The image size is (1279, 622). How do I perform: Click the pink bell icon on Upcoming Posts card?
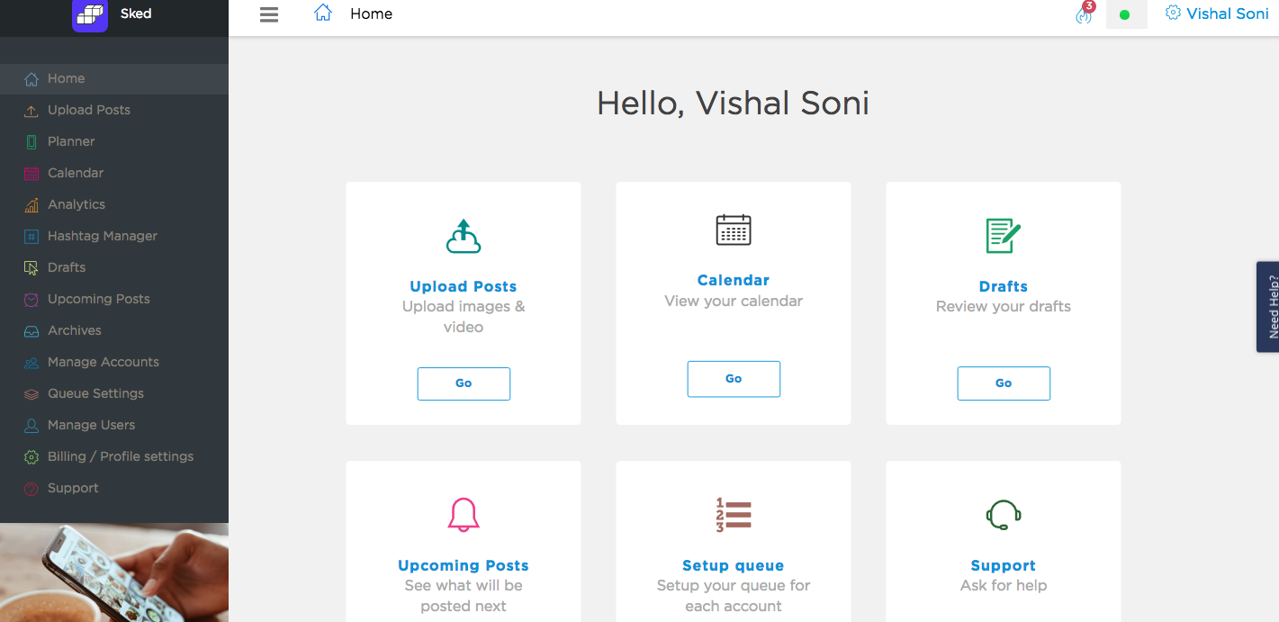(464, 515)
